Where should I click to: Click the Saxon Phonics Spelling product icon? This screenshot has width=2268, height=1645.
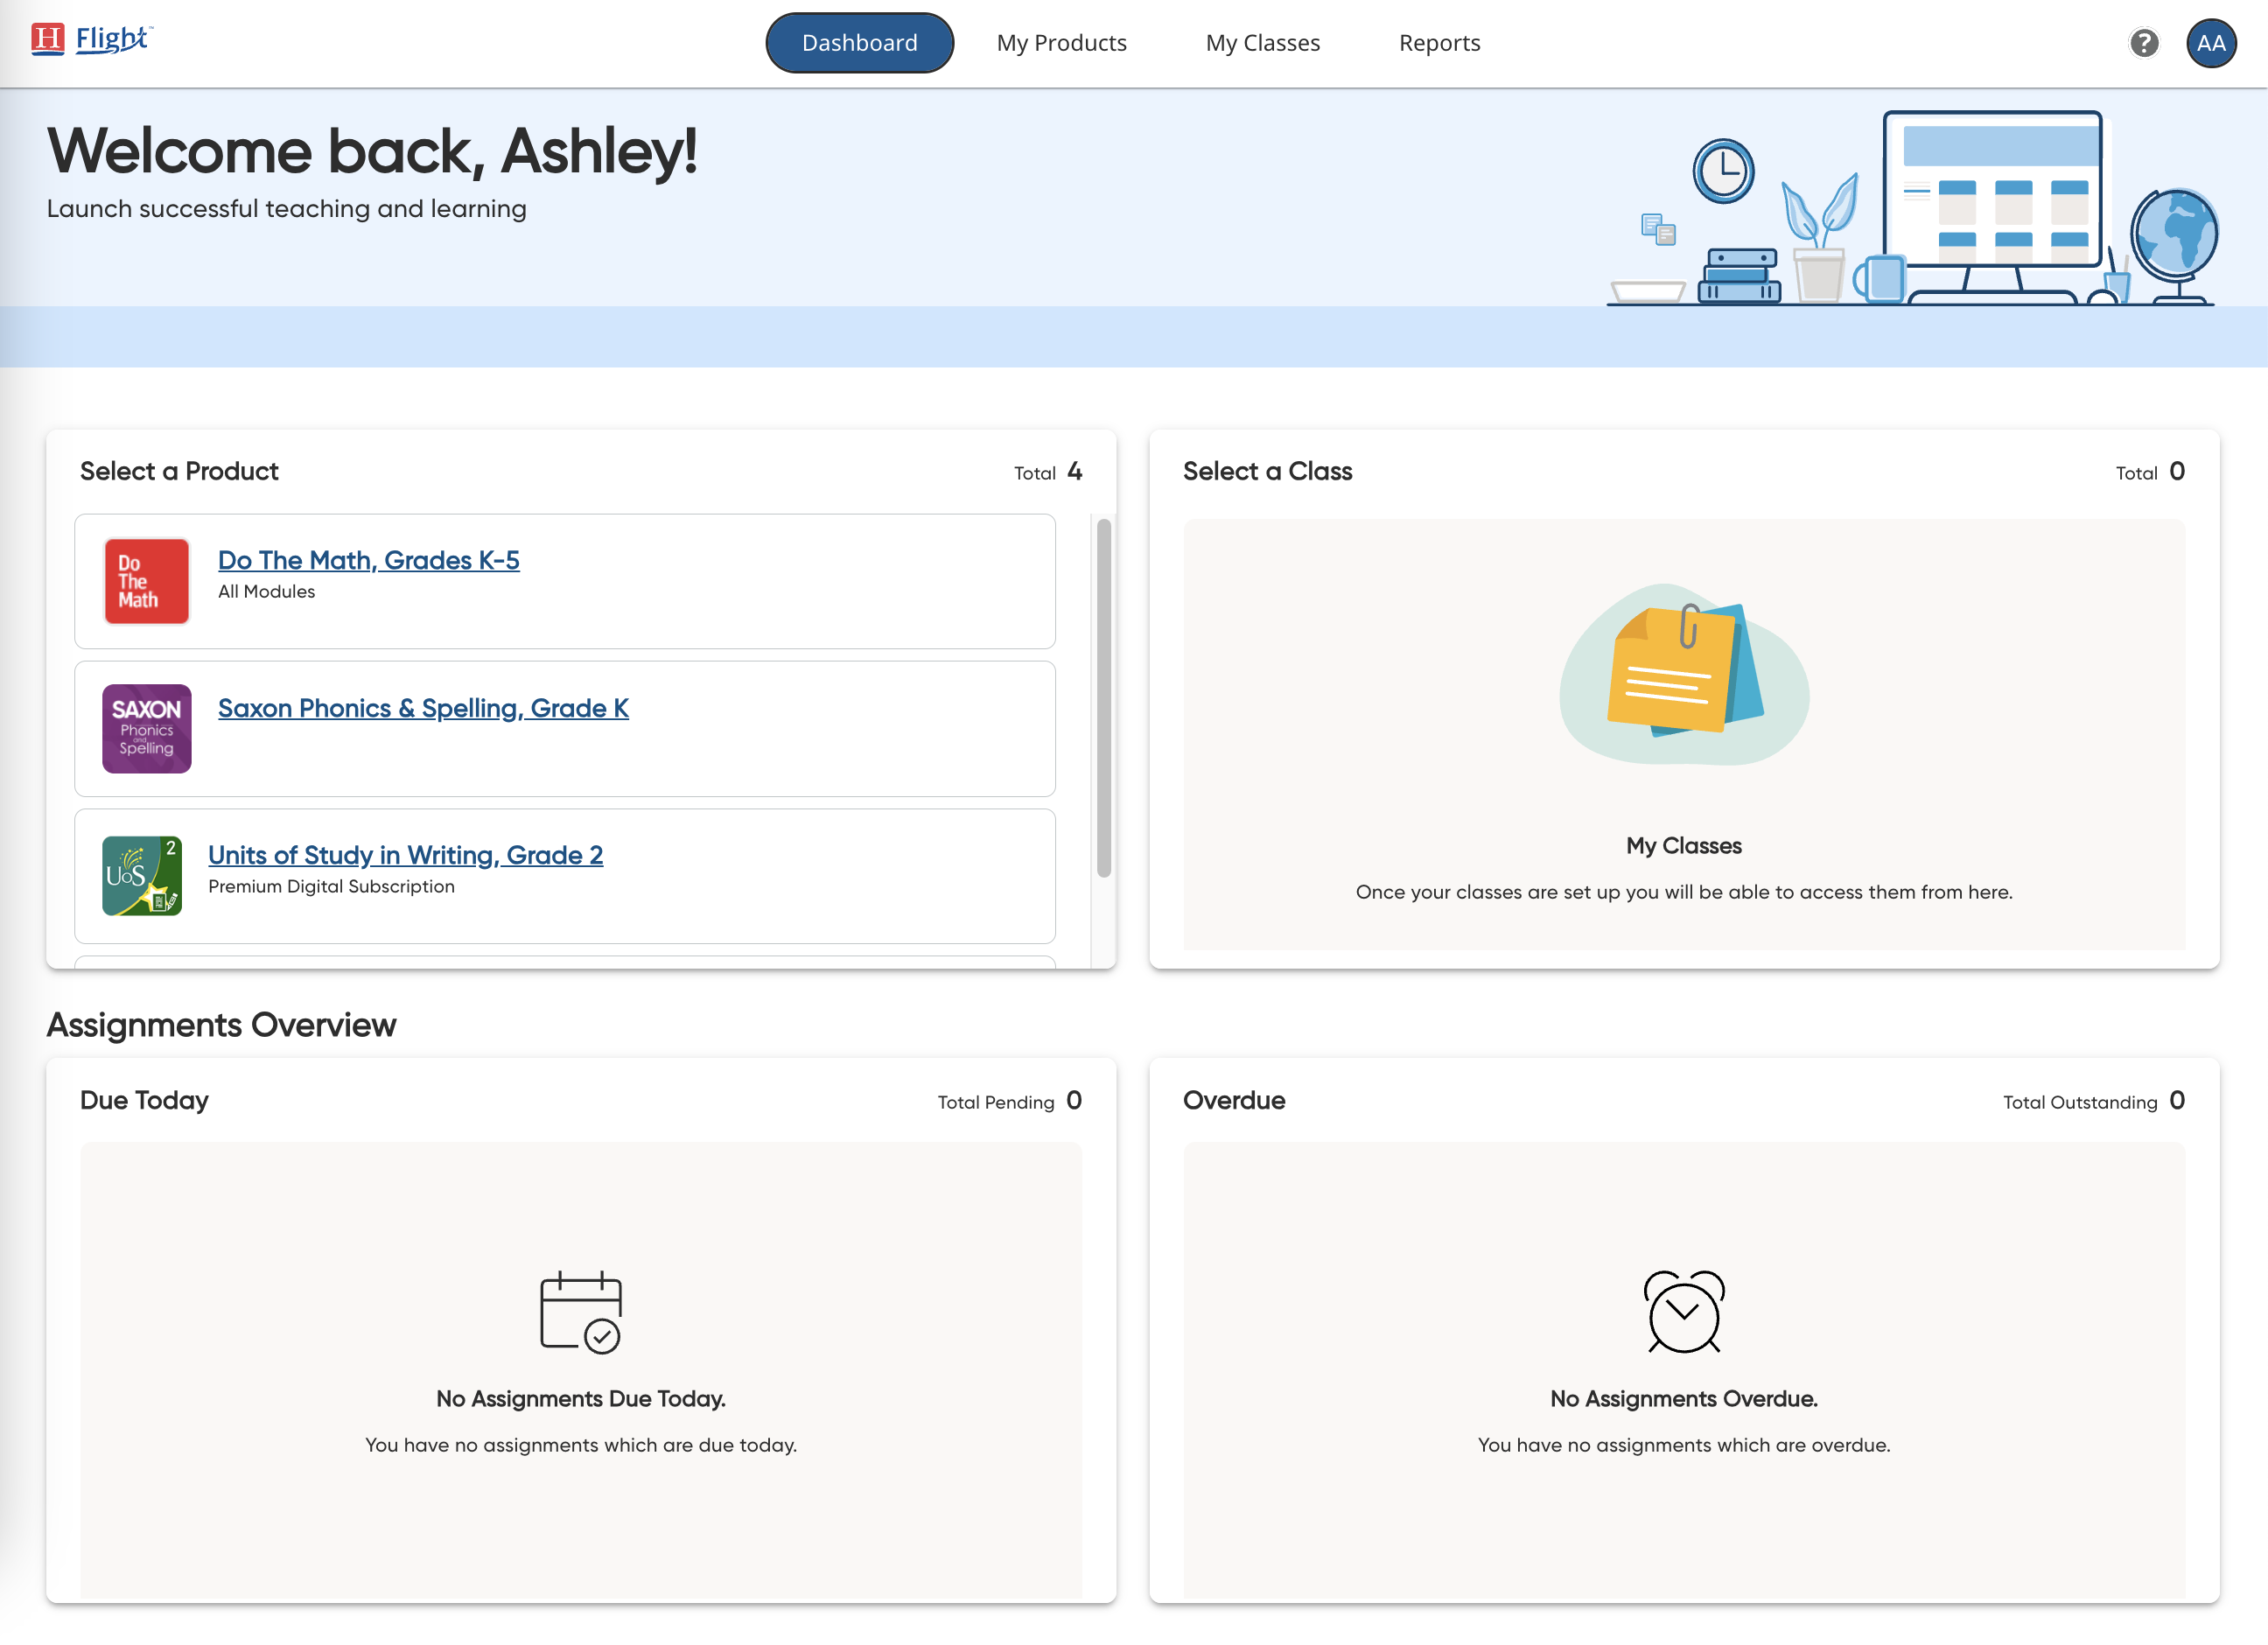click(147, 728)
